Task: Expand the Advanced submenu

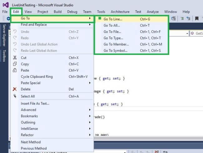Action: point(90,110)
